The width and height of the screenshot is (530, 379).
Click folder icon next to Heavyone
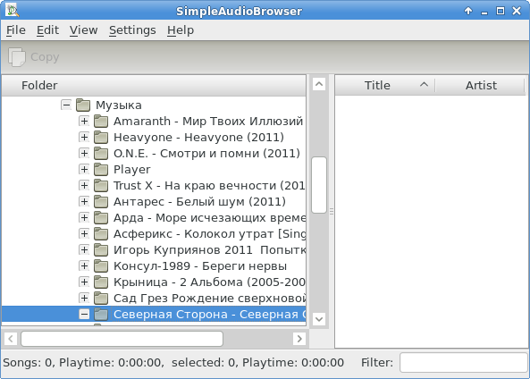pyautogui.click(x=101, y=138)
